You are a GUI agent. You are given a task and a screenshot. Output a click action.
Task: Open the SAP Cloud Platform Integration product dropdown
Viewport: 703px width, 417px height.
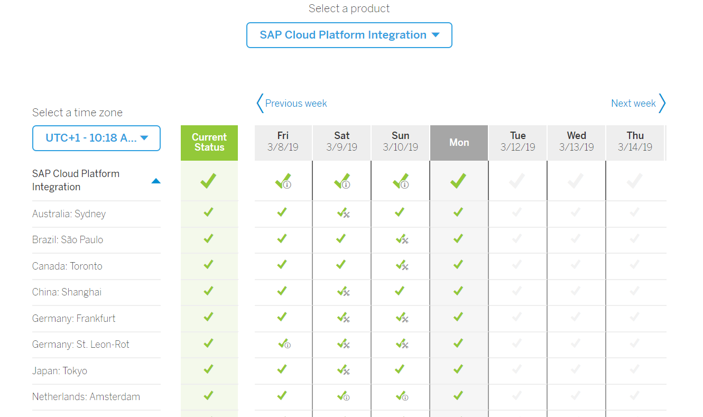point(349,35)
